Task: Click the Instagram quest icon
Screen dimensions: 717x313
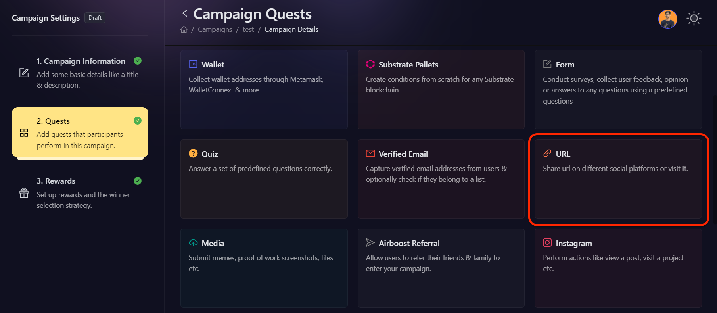Action: pyautogui.click(x=547, y=243)
